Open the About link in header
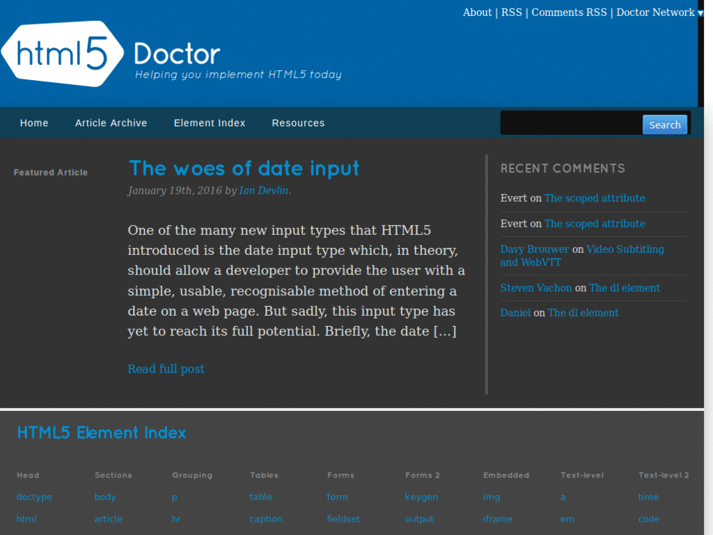 coord(477,13)
